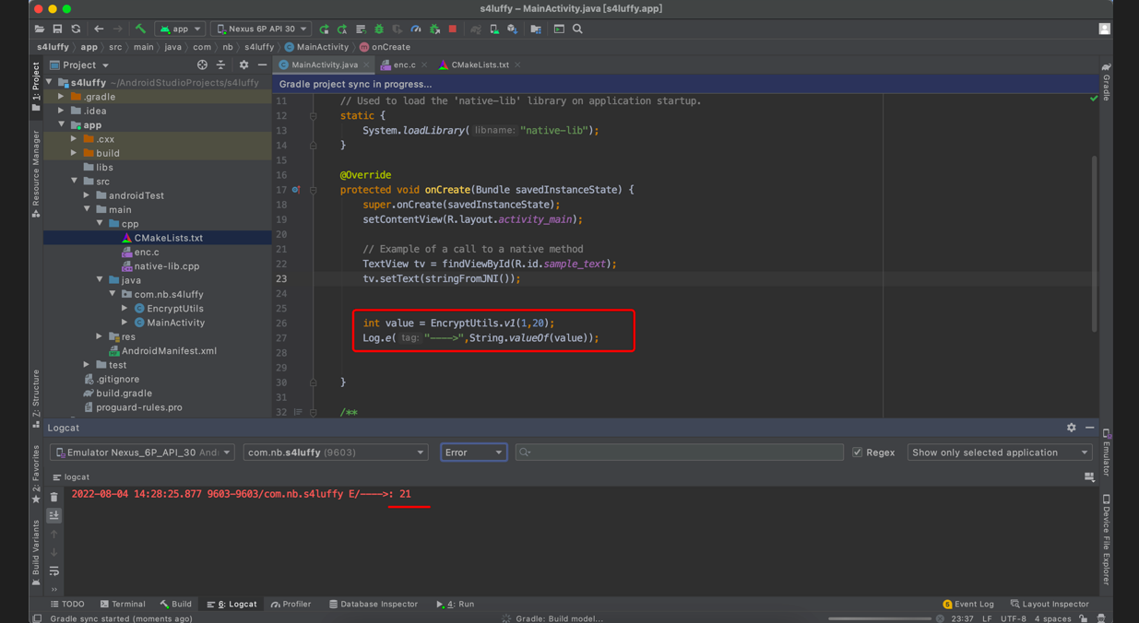Open the Event Log button
This screenshot has height=623, width=1139.
967,605
